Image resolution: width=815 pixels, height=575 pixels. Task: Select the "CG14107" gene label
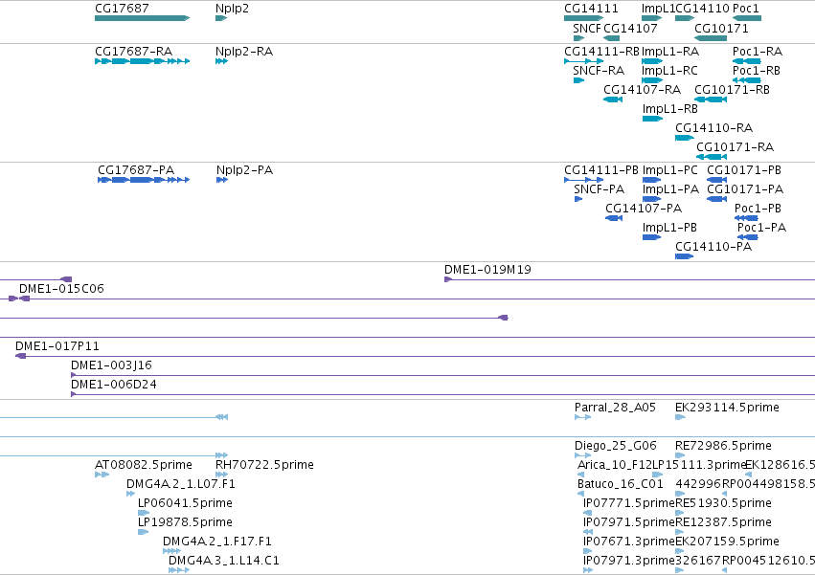630,28
